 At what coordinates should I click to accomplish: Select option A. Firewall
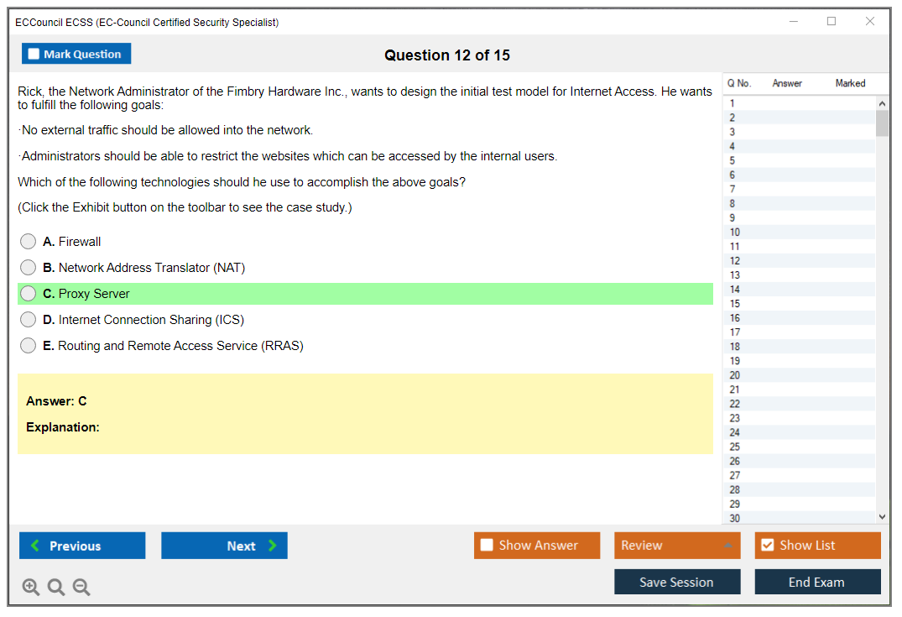[x=29, y=242]
